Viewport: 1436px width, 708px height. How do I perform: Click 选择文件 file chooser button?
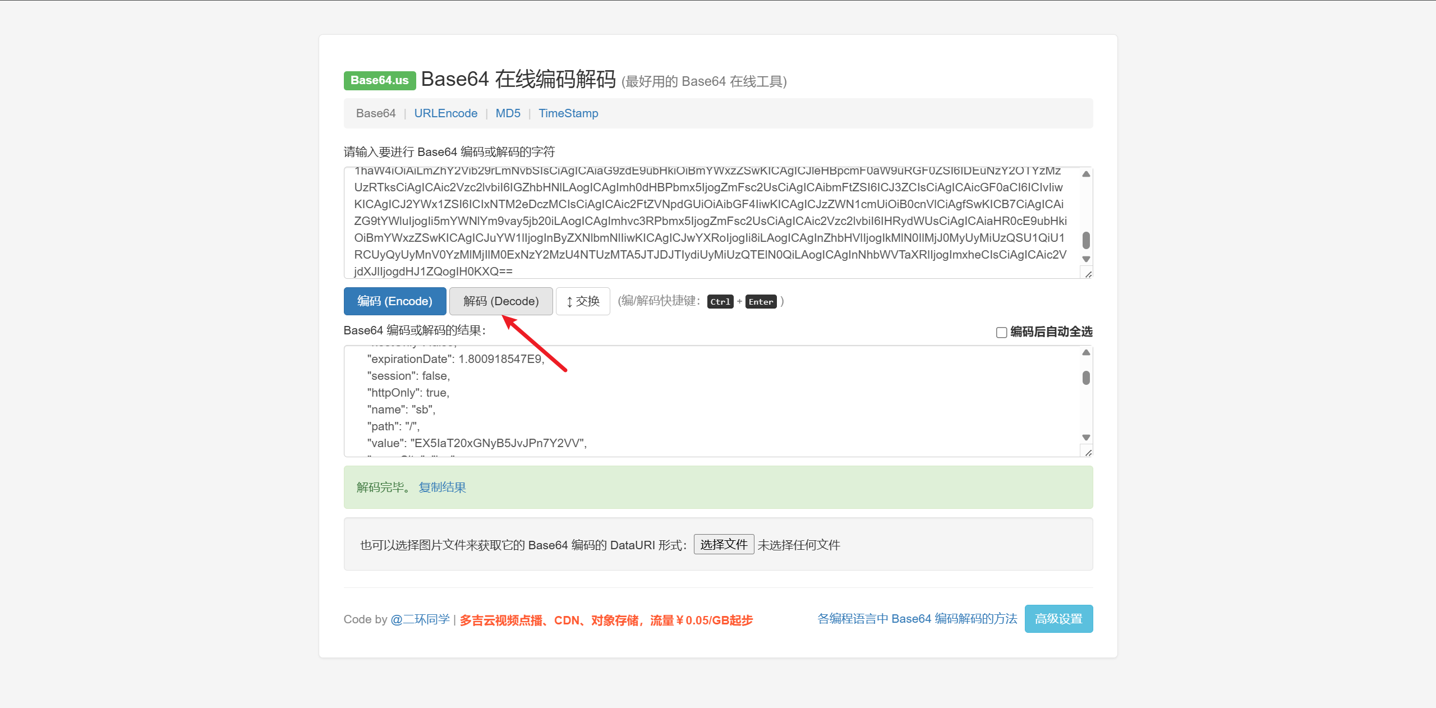click(x=723, y=544)
